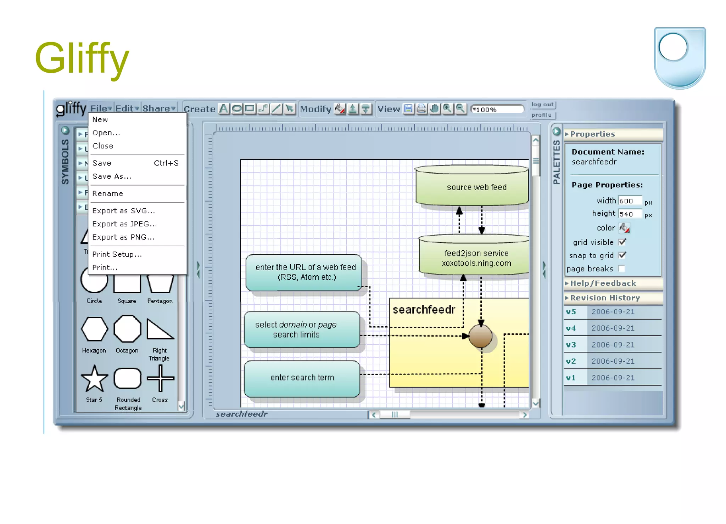Click the page width input field
This screenshot has width=726, height=524.
pyautogui.click(x=630, y=201)
